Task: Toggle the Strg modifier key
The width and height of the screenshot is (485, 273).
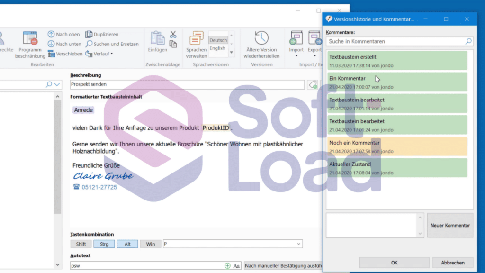Action: click(x=104, y=244)
